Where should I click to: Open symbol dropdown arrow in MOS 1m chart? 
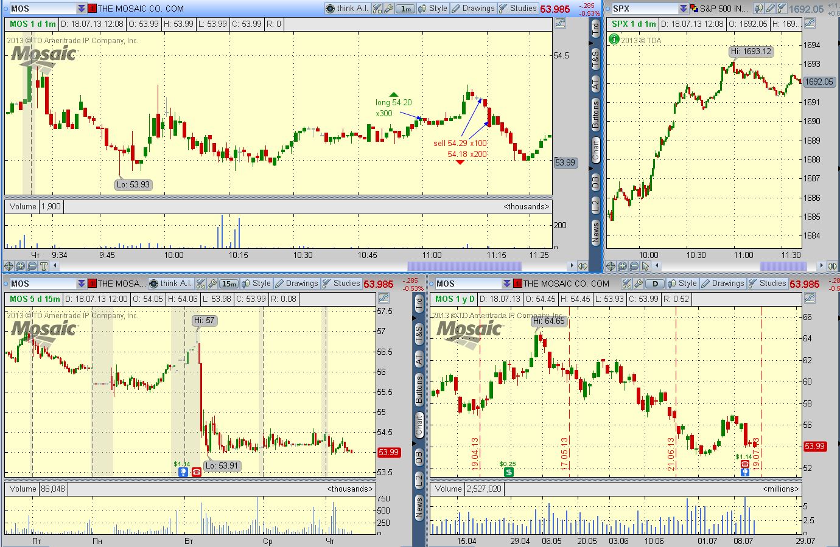(82, 9)
